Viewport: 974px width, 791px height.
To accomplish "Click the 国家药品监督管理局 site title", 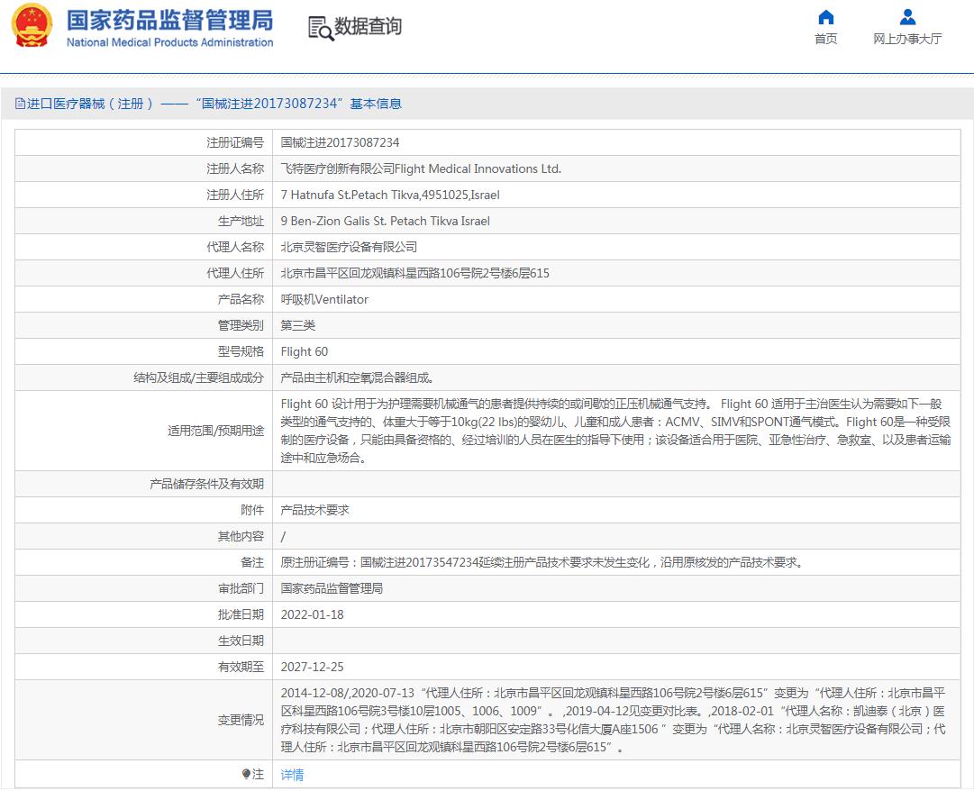I will [x=169, y=21].
